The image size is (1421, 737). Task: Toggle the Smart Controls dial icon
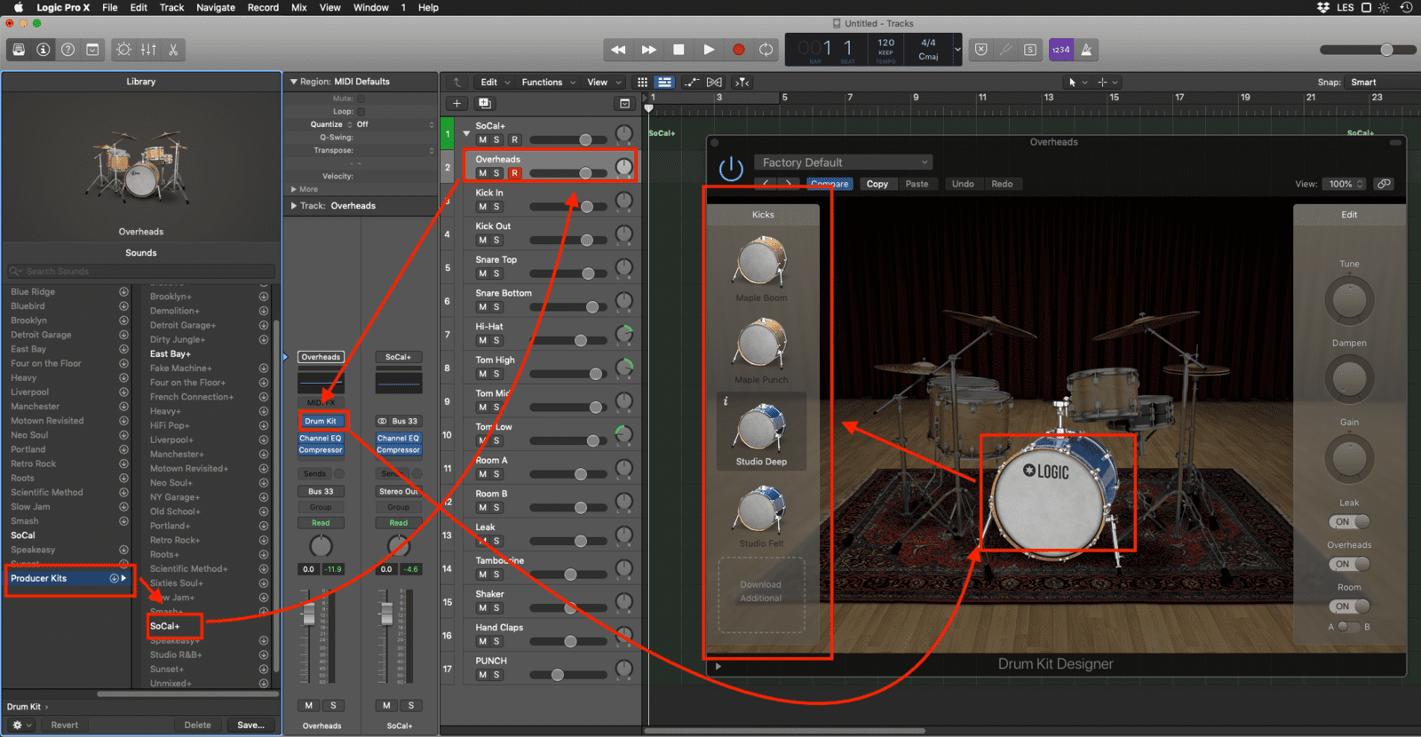(124, 50)
